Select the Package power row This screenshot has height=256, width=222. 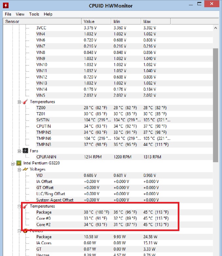124,237
